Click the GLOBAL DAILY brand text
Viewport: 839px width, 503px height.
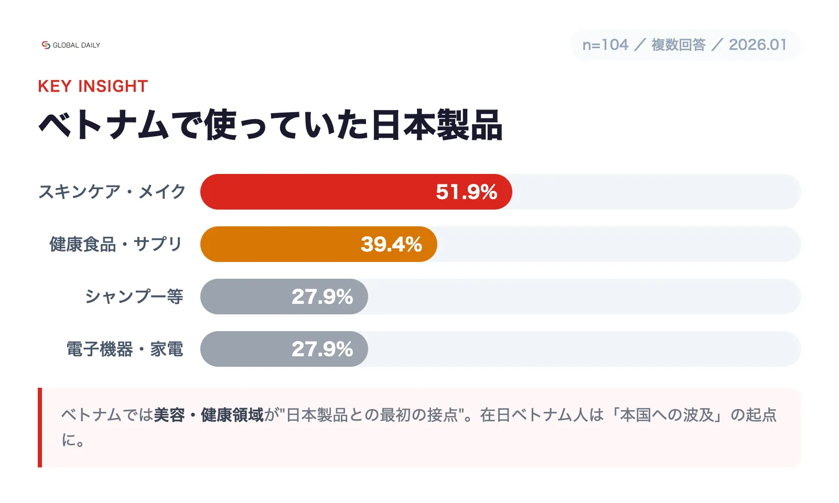(76, 46)
